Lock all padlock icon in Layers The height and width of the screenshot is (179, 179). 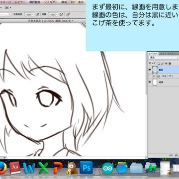170,63
